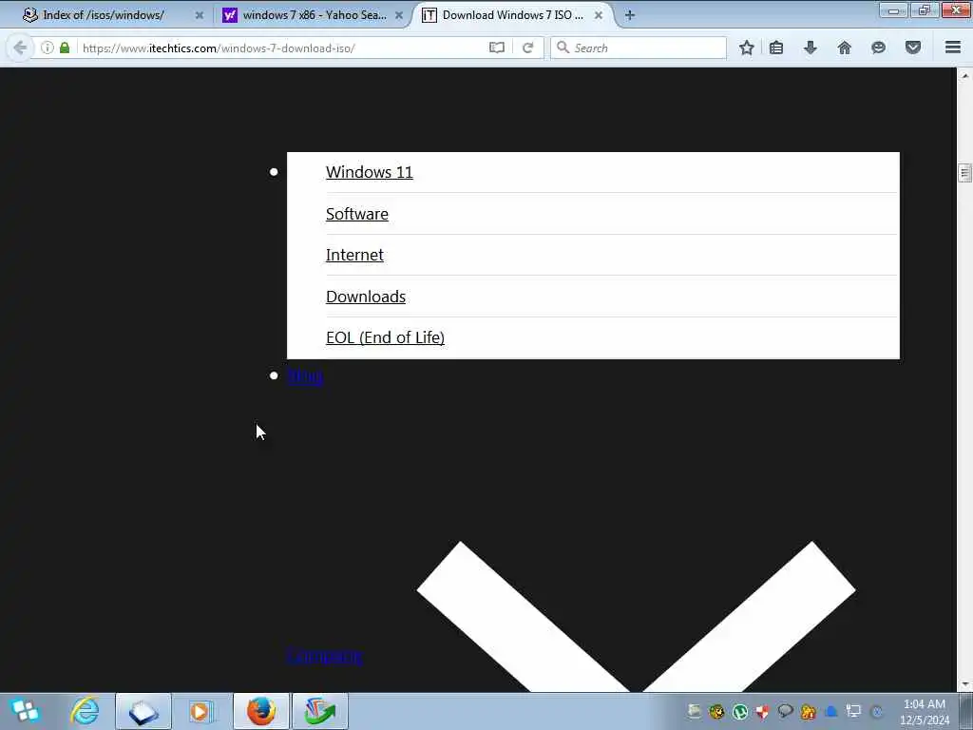
Task: Open the media player taskbar icon
Action: (x=201, y=711)
